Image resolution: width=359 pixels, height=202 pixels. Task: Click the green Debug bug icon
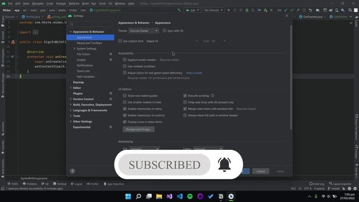tap(247, 10)
